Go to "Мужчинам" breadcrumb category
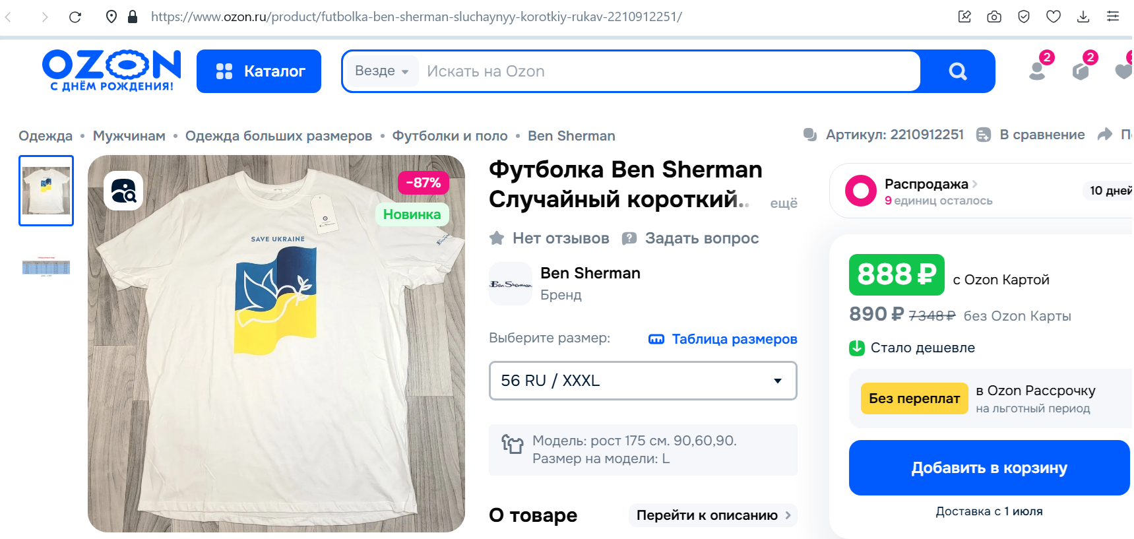Image resolution: width=1134 pixels, height=539 pixels. [129, 136]
